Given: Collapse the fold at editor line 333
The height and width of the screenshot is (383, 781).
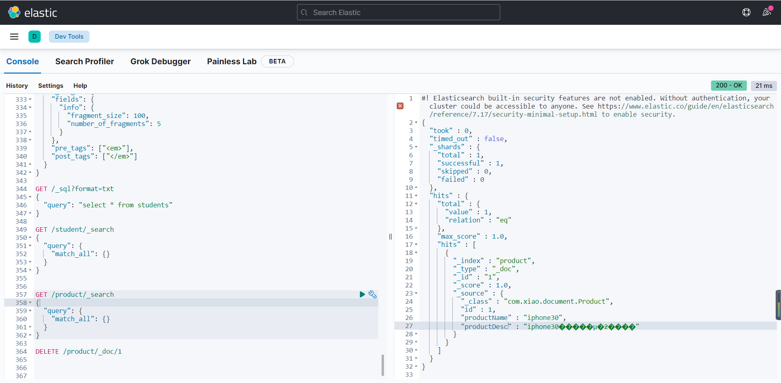Looking at the screenshot, I should pos(30,99).
